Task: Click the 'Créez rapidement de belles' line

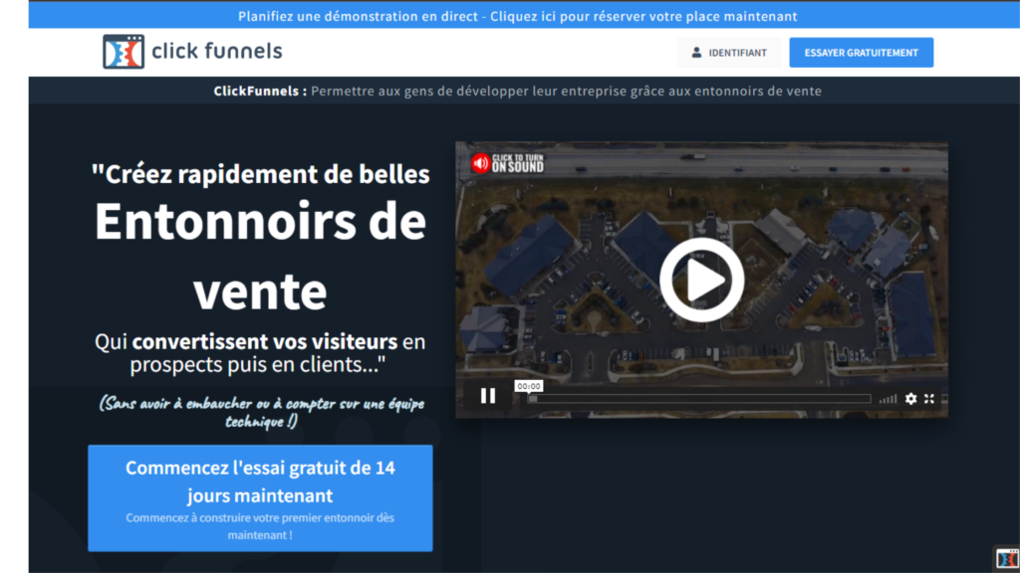Action: [260, 174]
